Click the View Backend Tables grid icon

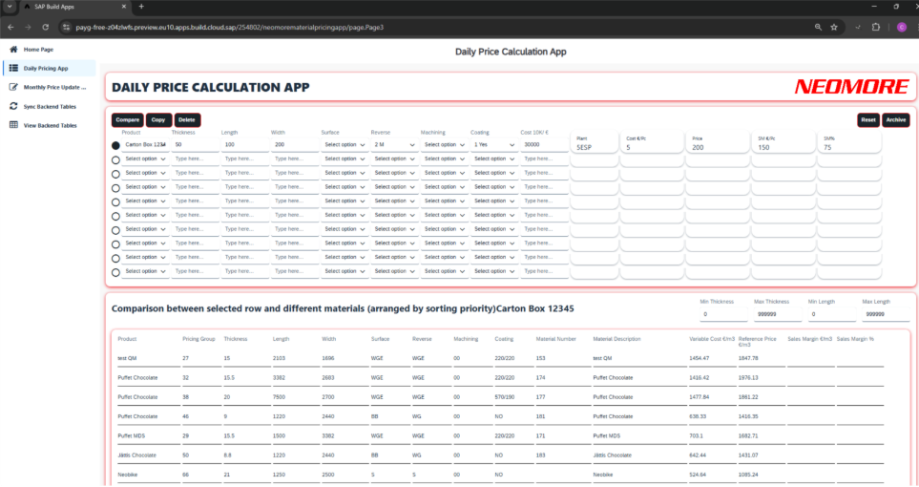[x=13, y=125]
